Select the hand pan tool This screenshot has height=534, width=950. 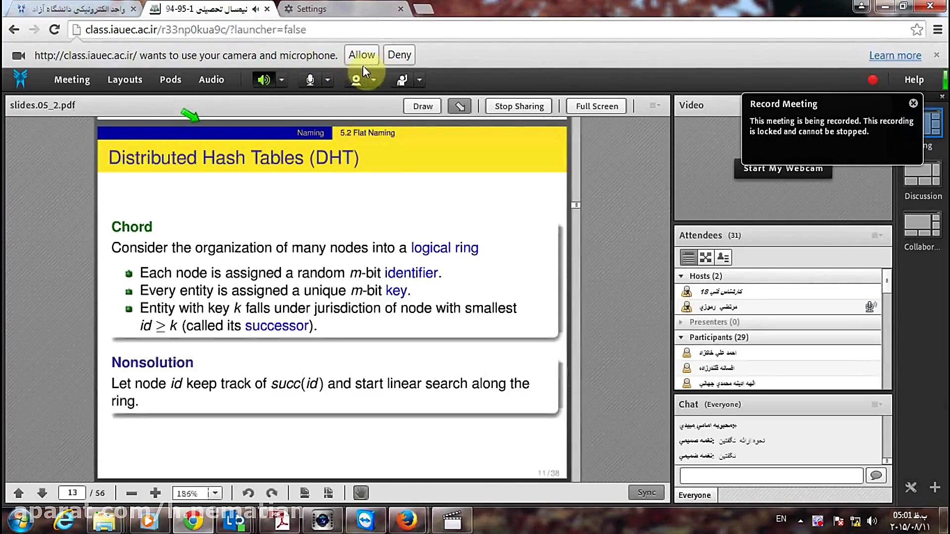click(361, 493)
